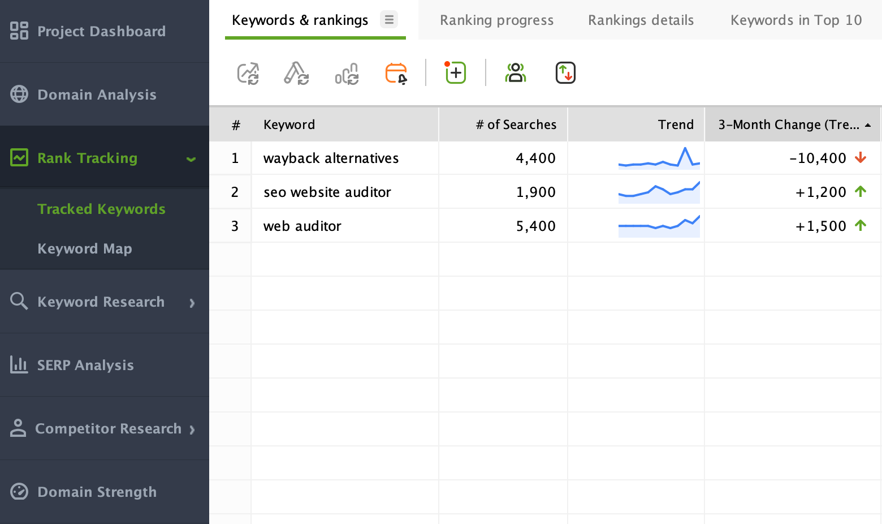Image resolution: width=882 pixels, height=524 pixels.
Task: Click the -10,400 three-month change value
Action: [818, 158]
